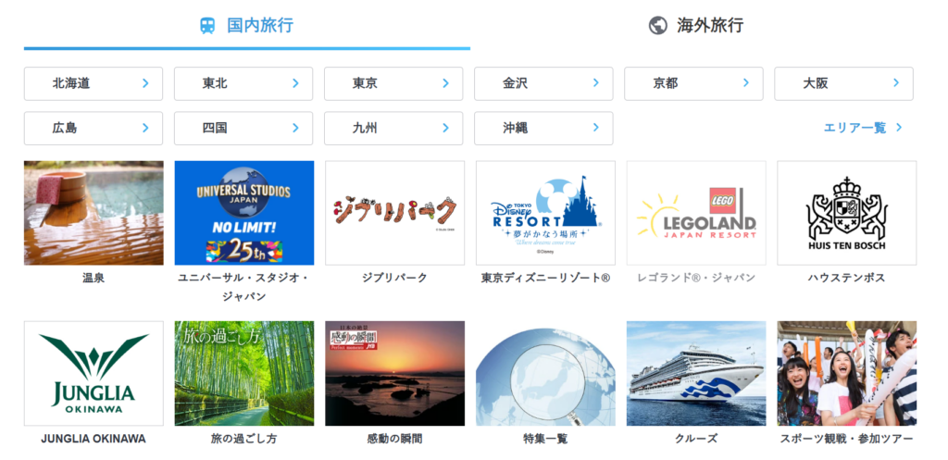This screenshot has width=948, height=460.
Task: Click the Universal Studios Japan logo image
Action: [243, 213]
